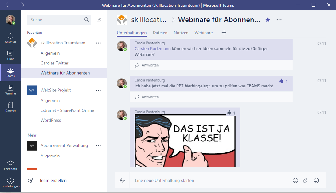
Task: Open channel more options in header
Action: pos(279,20)
